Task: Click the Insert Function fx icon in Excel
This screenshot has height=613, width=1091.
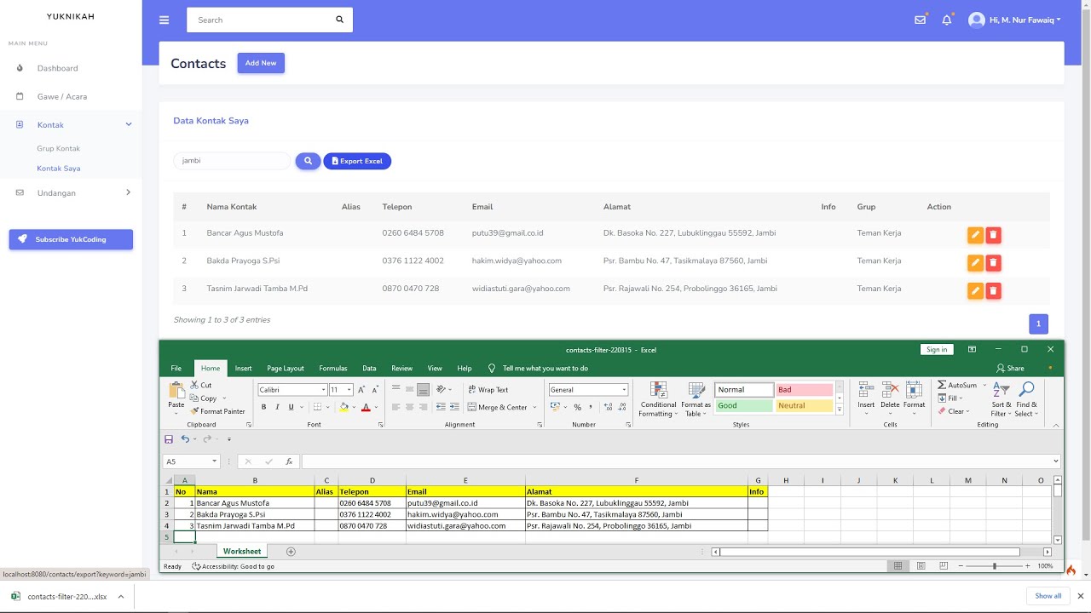Action: [x=289, y=461]
